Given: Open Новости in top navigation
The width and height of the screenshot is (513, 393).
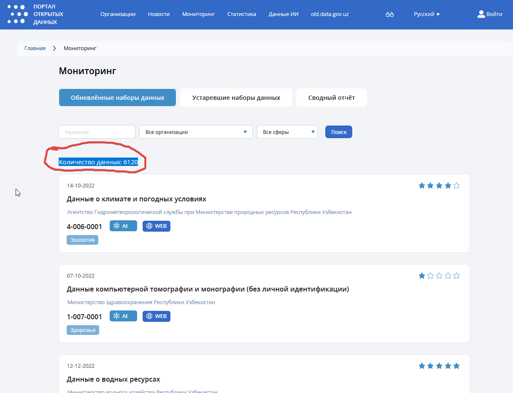Looking at the screenshot, I should click(x=159, y=14).
